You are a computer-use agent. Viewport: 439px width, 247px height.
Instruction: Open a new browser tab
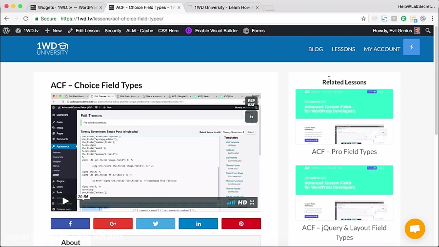click(269, 8)
